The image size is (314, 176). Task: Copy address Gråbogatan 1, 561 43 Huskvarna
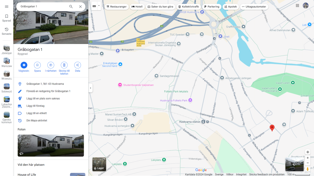coord(51,84)
